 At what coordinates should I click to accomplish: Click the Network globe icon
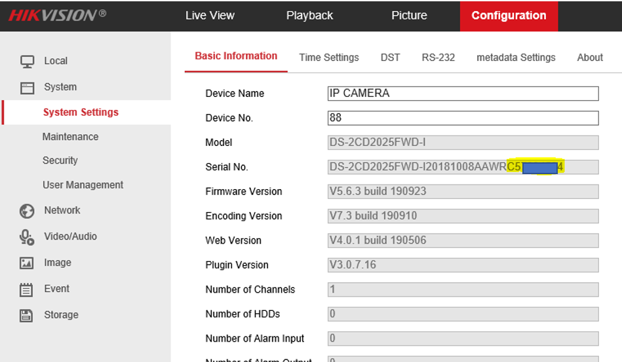click(27, 211)
